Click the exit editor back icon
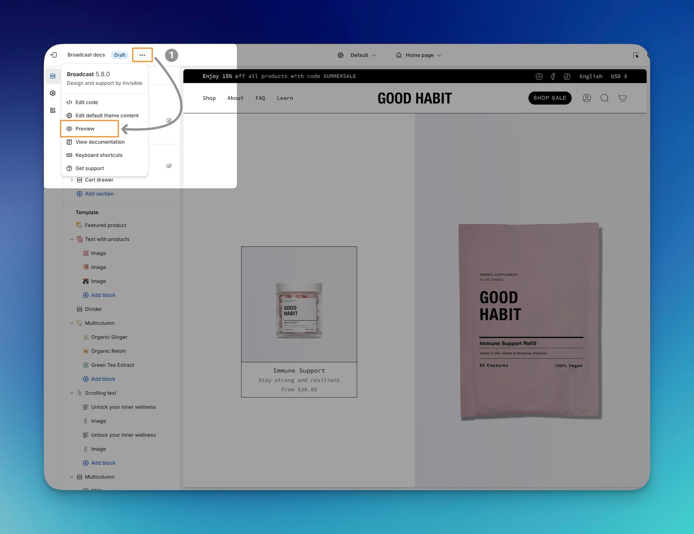 point(54,55)
